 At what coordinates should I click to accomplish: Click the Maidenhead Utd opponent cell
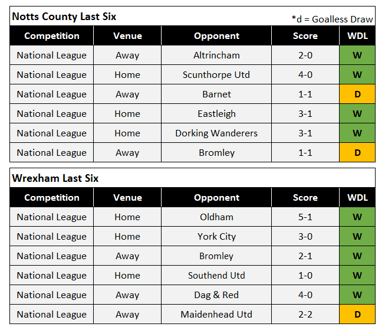click(216, 315)
